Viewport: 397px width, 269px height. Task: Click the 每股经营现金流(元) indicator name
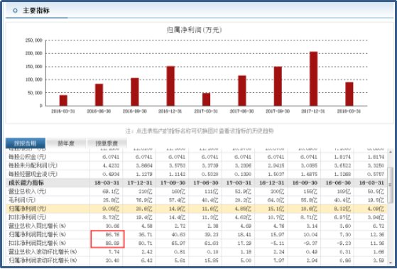click(x=33, y=174)
